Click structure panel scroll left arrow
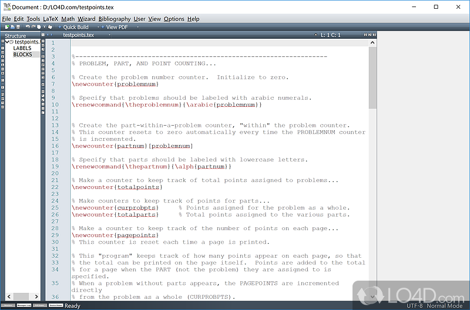Screen dimensions: 470x310 click(9, 296)
